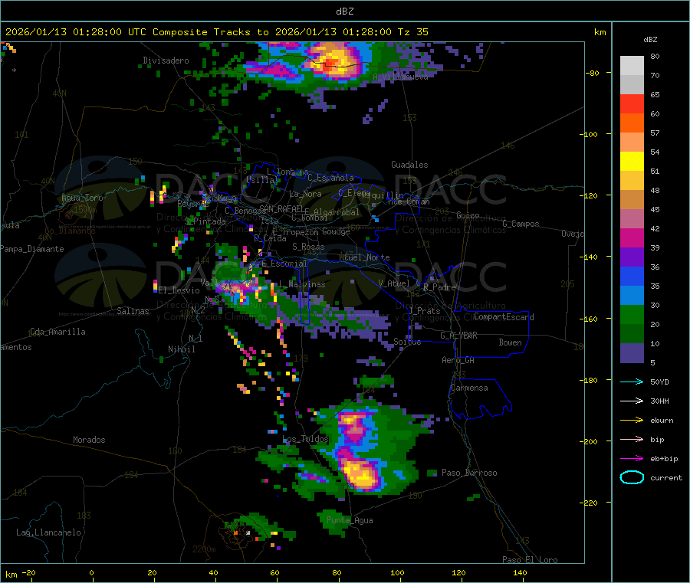Select the white 80 dBZ color swatch
Viewport: 690px width, 583px height.
click(x=632, y=66)
